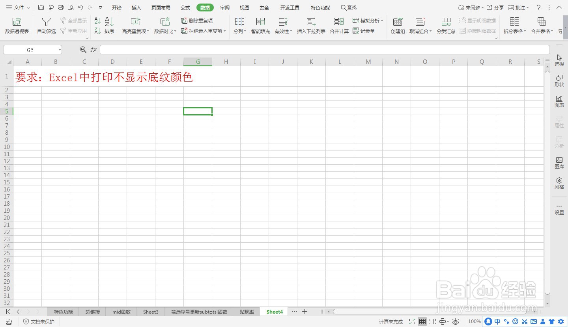Open the Shapes (形状) sidebar panel
The width and height of the screenshot is (568, 327).
pos(559,81)
